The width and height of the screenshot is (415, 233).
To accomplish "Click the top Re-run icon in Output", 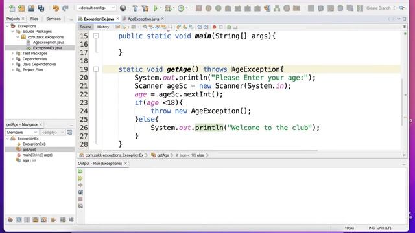I will tap(80, 172).
